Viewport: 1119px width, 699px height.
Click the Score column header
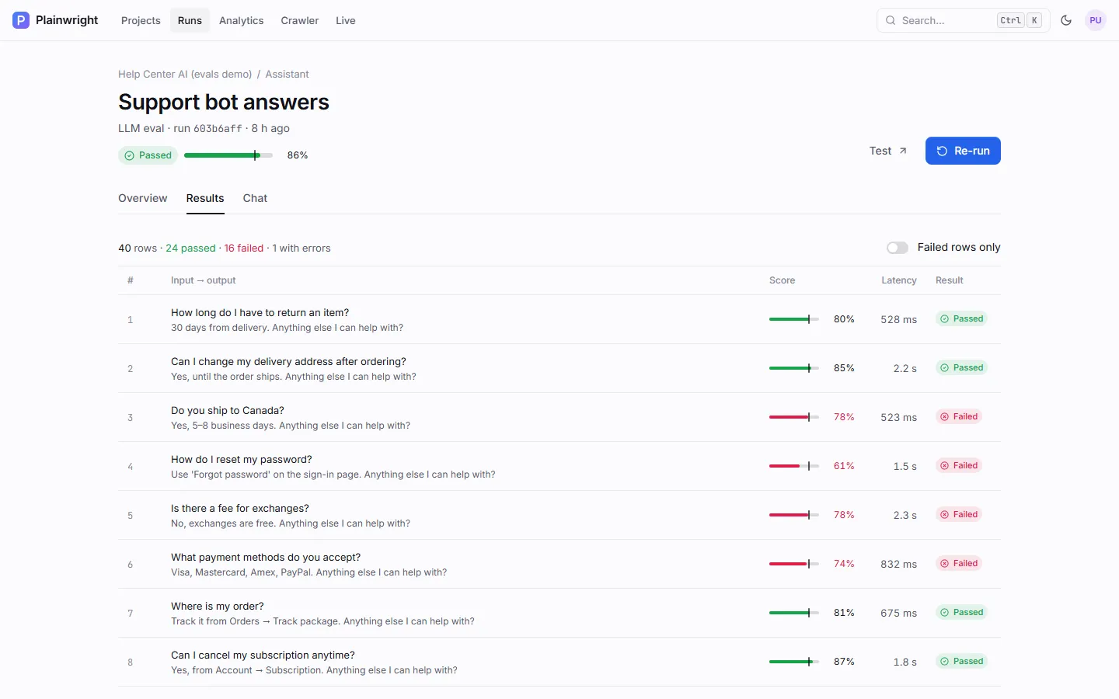click(782, 280)
